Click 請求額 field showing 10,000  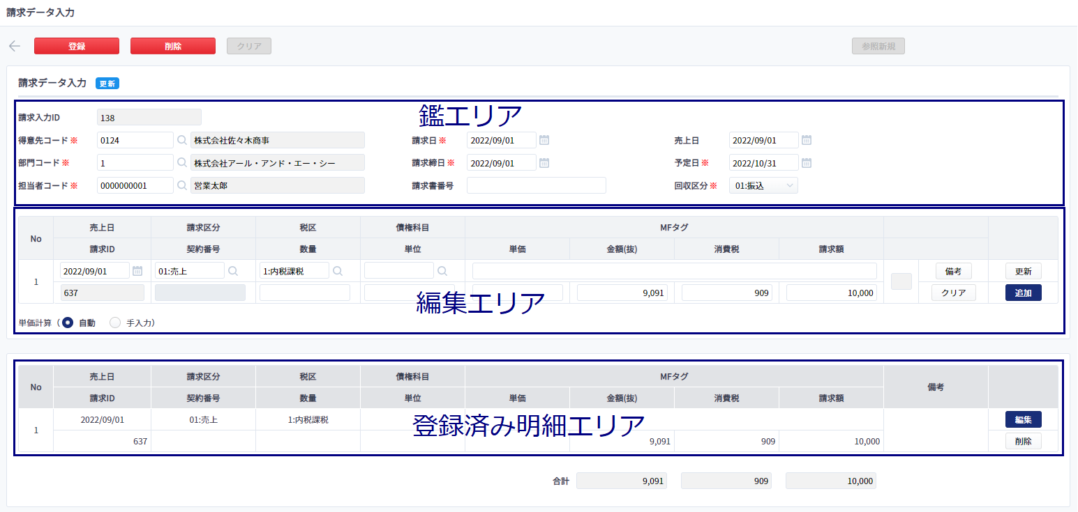pos(832,293)
